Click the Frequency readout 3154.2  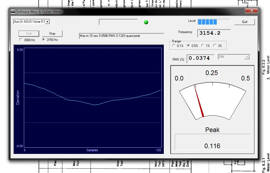coord(214,33)
